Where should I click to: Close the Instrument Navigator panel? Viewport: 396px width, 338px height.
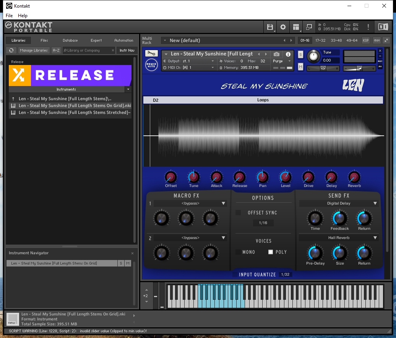click(x=132, y=253)
